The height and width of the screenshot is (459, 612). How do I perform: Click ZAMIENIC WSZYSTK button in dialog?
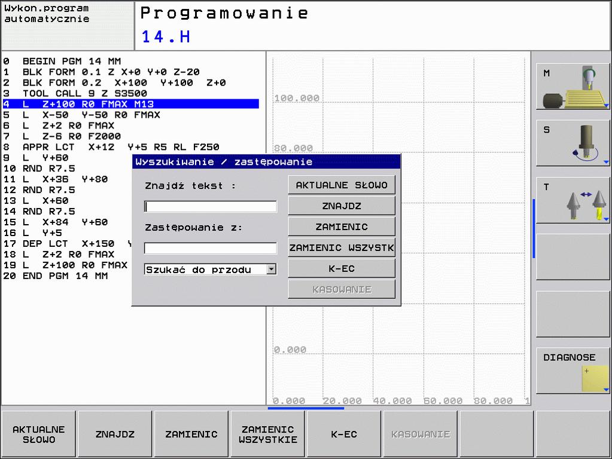[342, 247]
